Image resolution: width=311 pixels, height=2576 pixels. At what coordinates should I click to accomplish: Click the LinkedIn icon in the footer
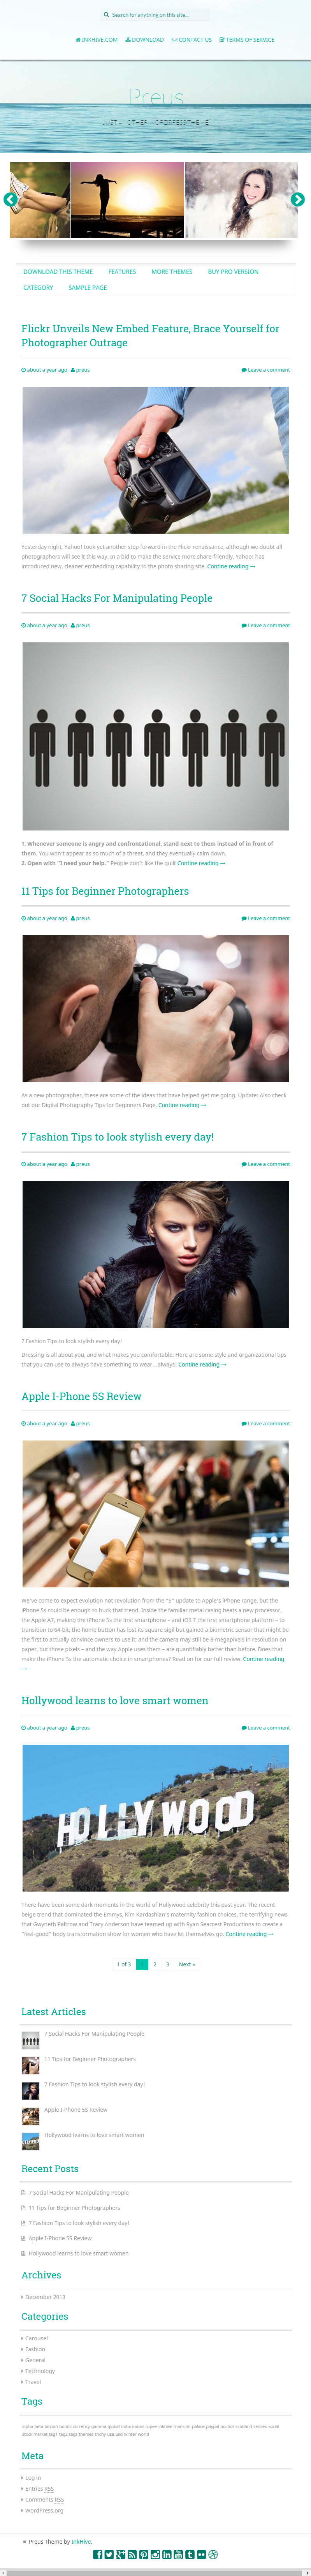pos(167,2554)
